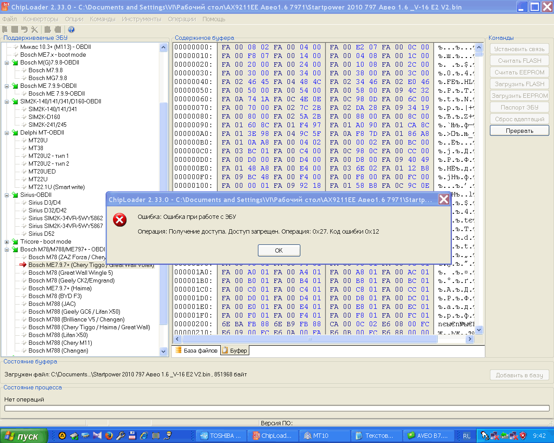The width and height of the screenshot is (554, 443).
Task: Close the error dialog with the X
Action: click(444, 199)
